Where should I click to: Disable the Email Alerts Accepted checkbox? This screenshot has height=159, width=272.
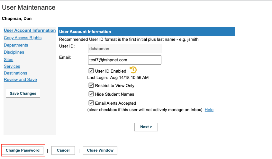click(x=91, y=103)
